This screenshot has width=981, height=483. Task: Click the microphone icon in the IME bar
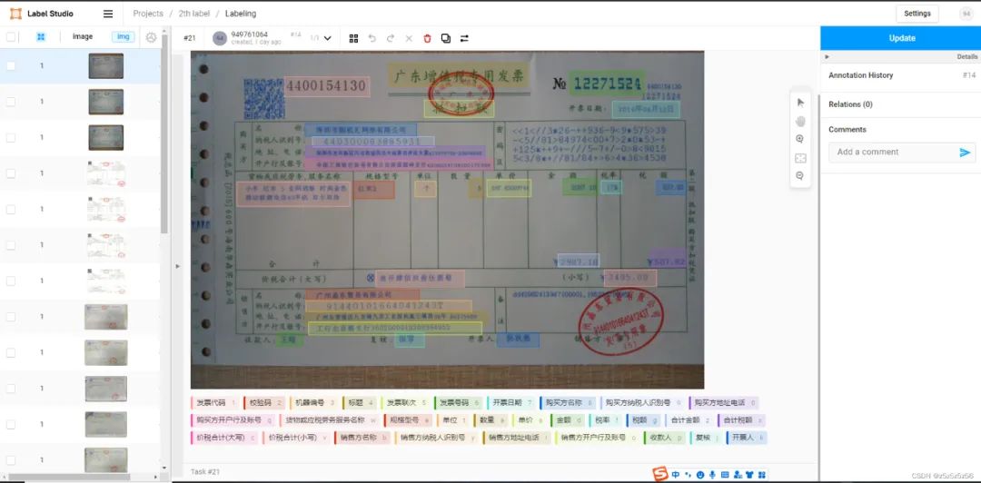click(x=712, y=475)
